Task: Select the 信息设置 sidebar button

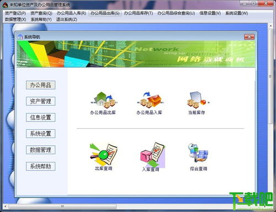Action: 40,118
